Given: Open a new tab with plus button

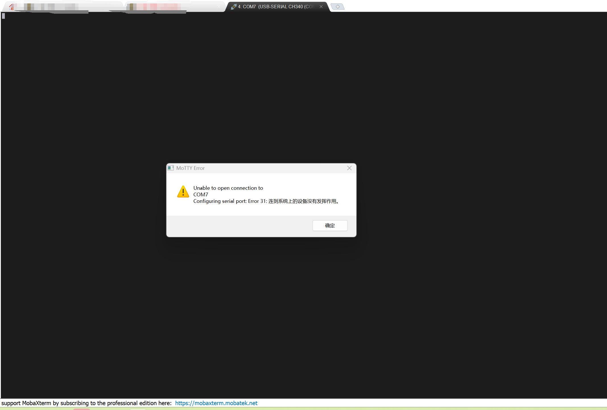Looking at the screenshot, I should [338, 7].
